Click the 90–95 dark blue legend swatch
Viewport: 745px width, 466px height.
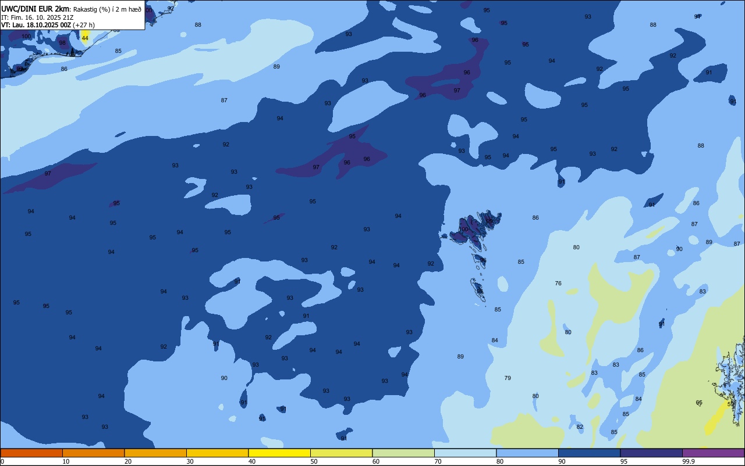(589, 453)
